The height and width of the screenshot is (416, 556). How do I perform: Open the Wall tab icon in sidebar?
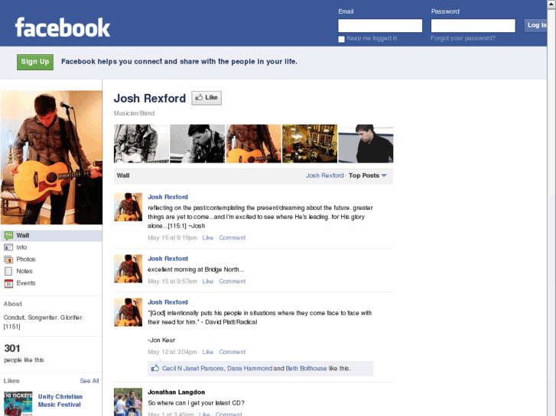9,235
